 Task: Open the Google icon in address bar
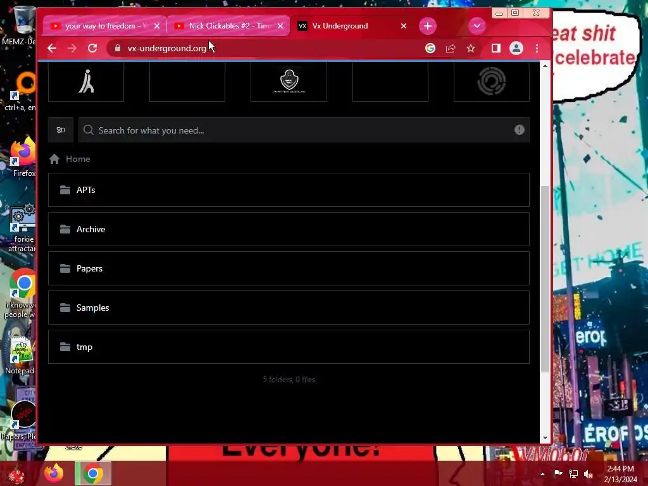pyautogui.click(x=430, y=48)
